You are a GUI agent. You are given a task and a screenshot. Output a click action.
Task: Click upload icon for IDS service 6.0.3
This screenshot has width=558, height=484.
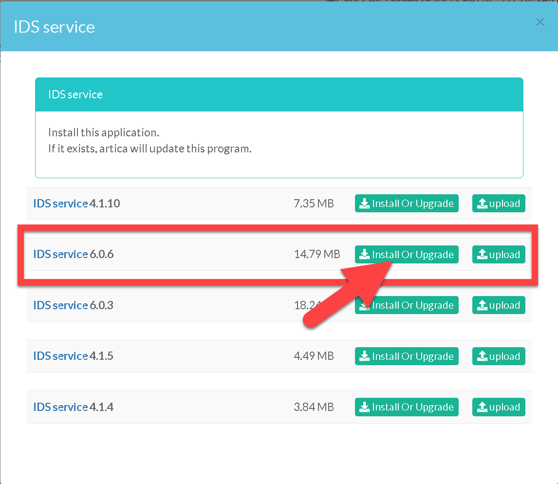pos(482,305)
